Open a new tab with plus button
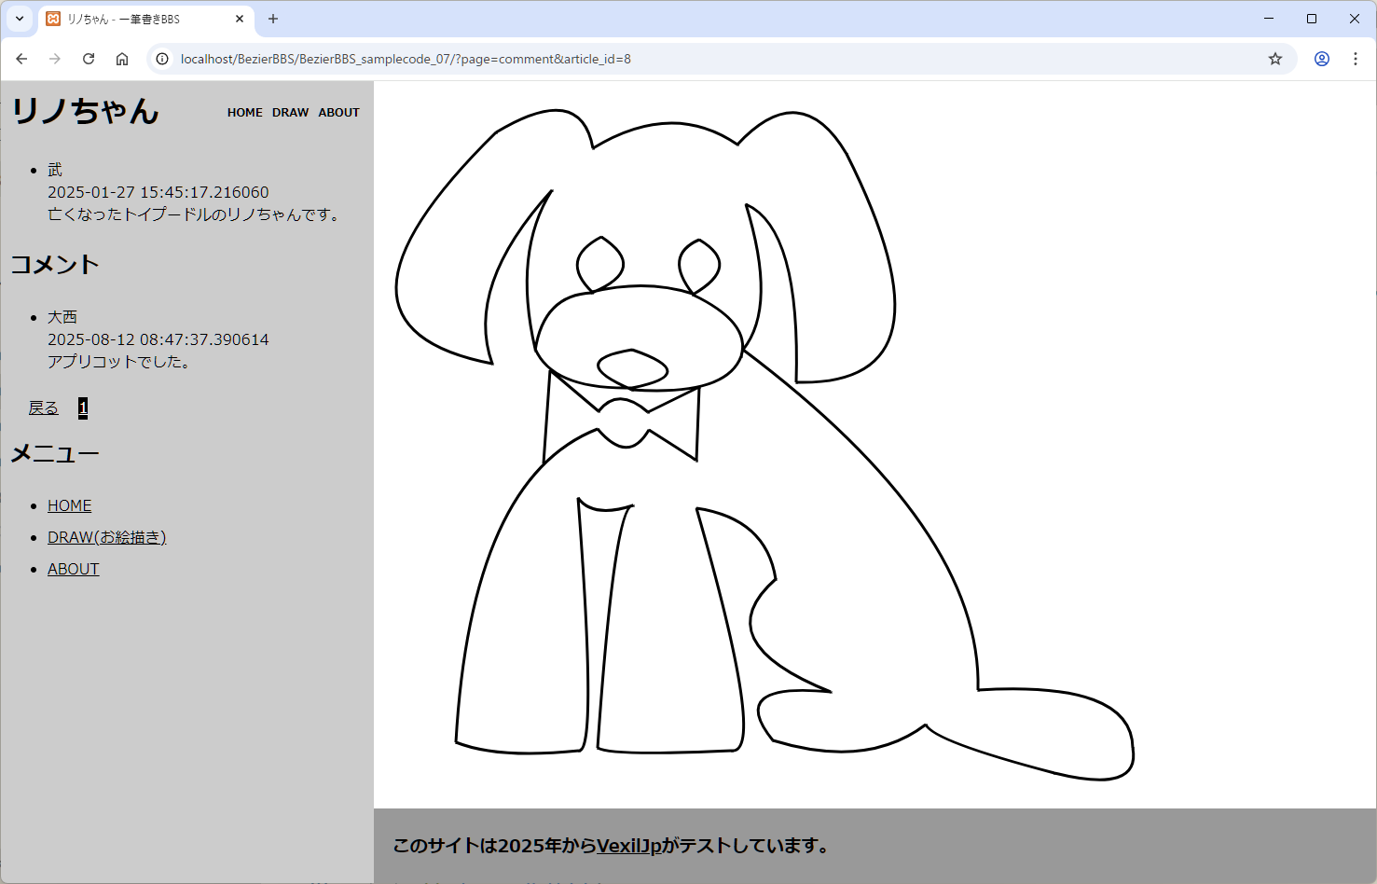This screenshot has width=1377, height=884. (273, 19)
